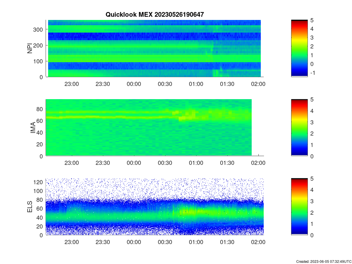The image size is (352, 264).
Task: Click 01:00 label under IMA plot
Action: (196, 163)
